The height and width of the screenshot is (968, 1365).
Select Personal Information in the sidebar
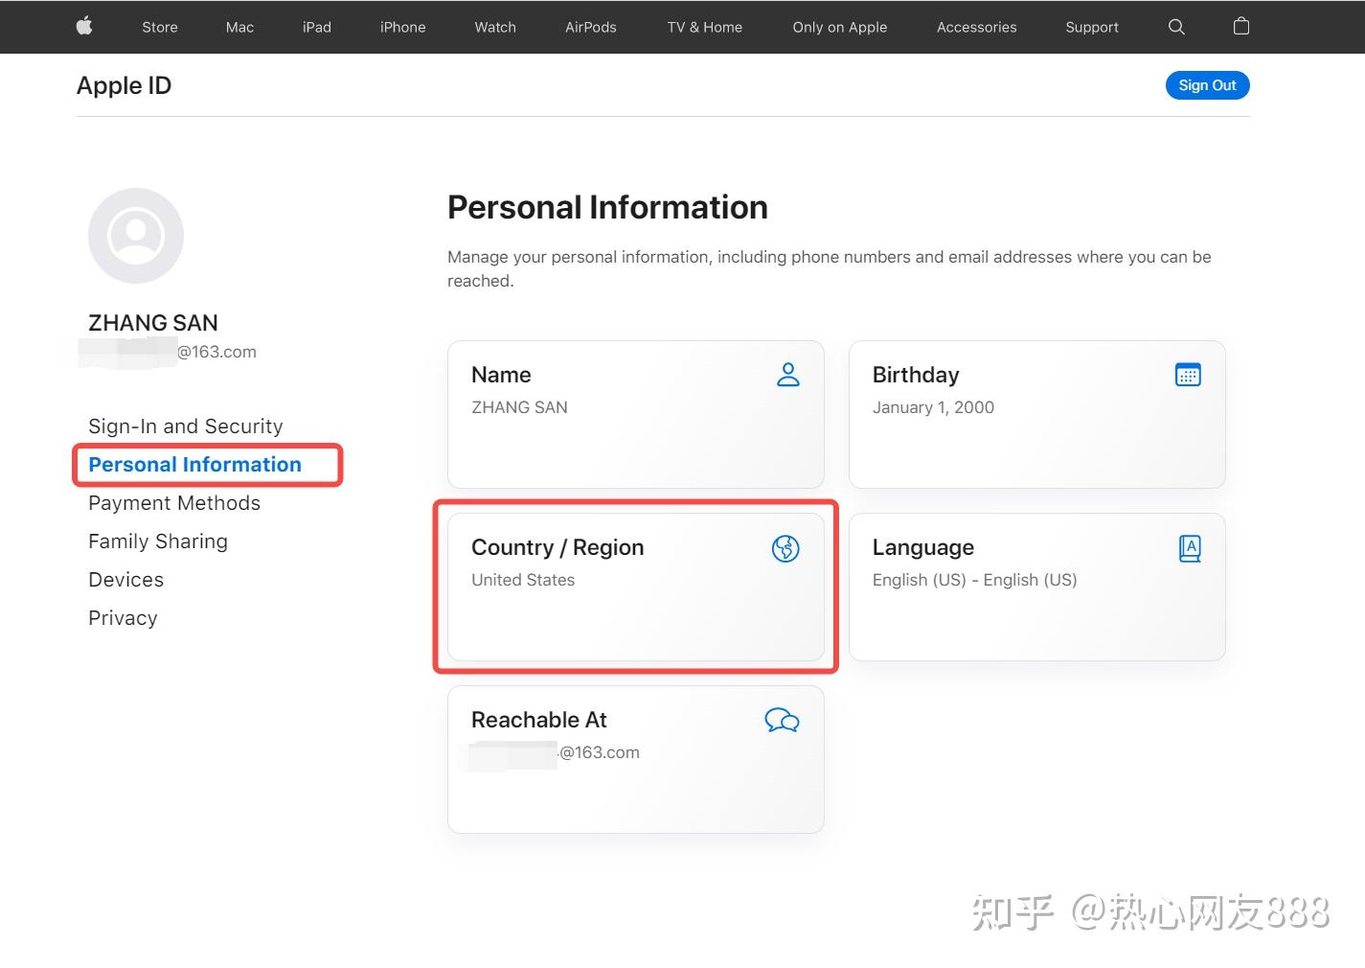194,464
